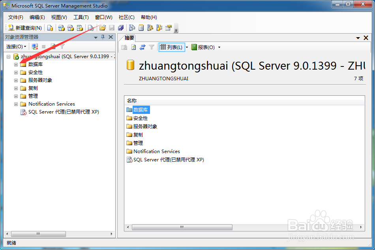The height and width of the screenshot is (250, 375).
Task: Click the Analysis Services XMLA Query icon
Action: 80,28
